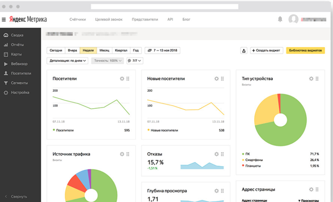Click the drag handle of Посетители widget
333x202 pixels.
coord(128,79)
